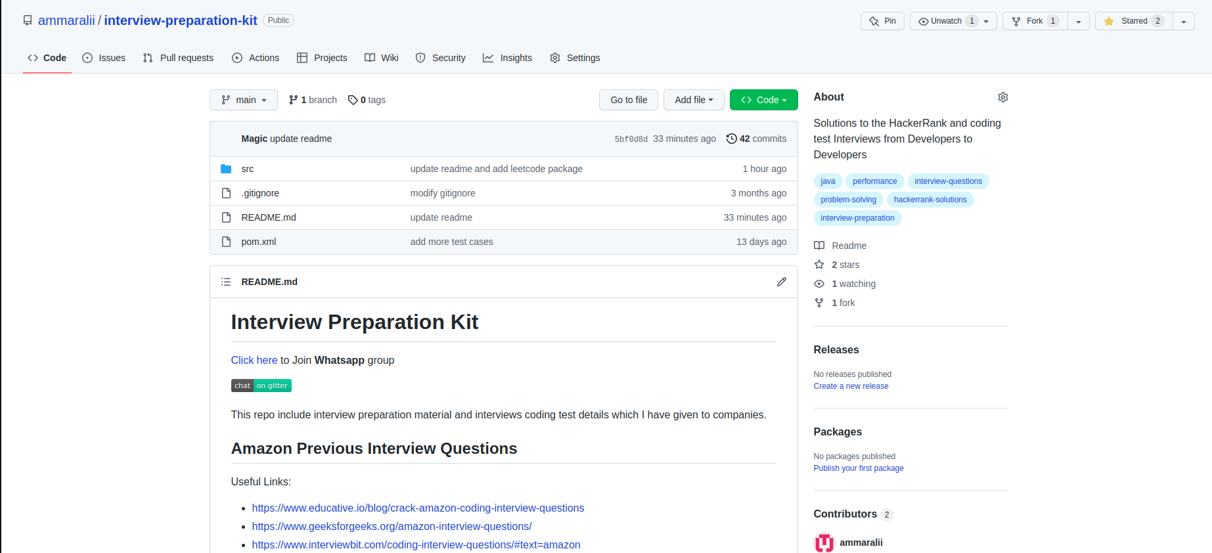The width and height of the screenshot is (1212, 553).
Task: Open the Security tab
Action: (441, 58)
